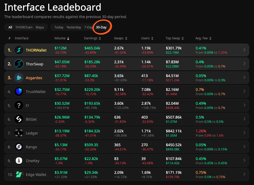Expand Edge Wallet row chevron

244,174
